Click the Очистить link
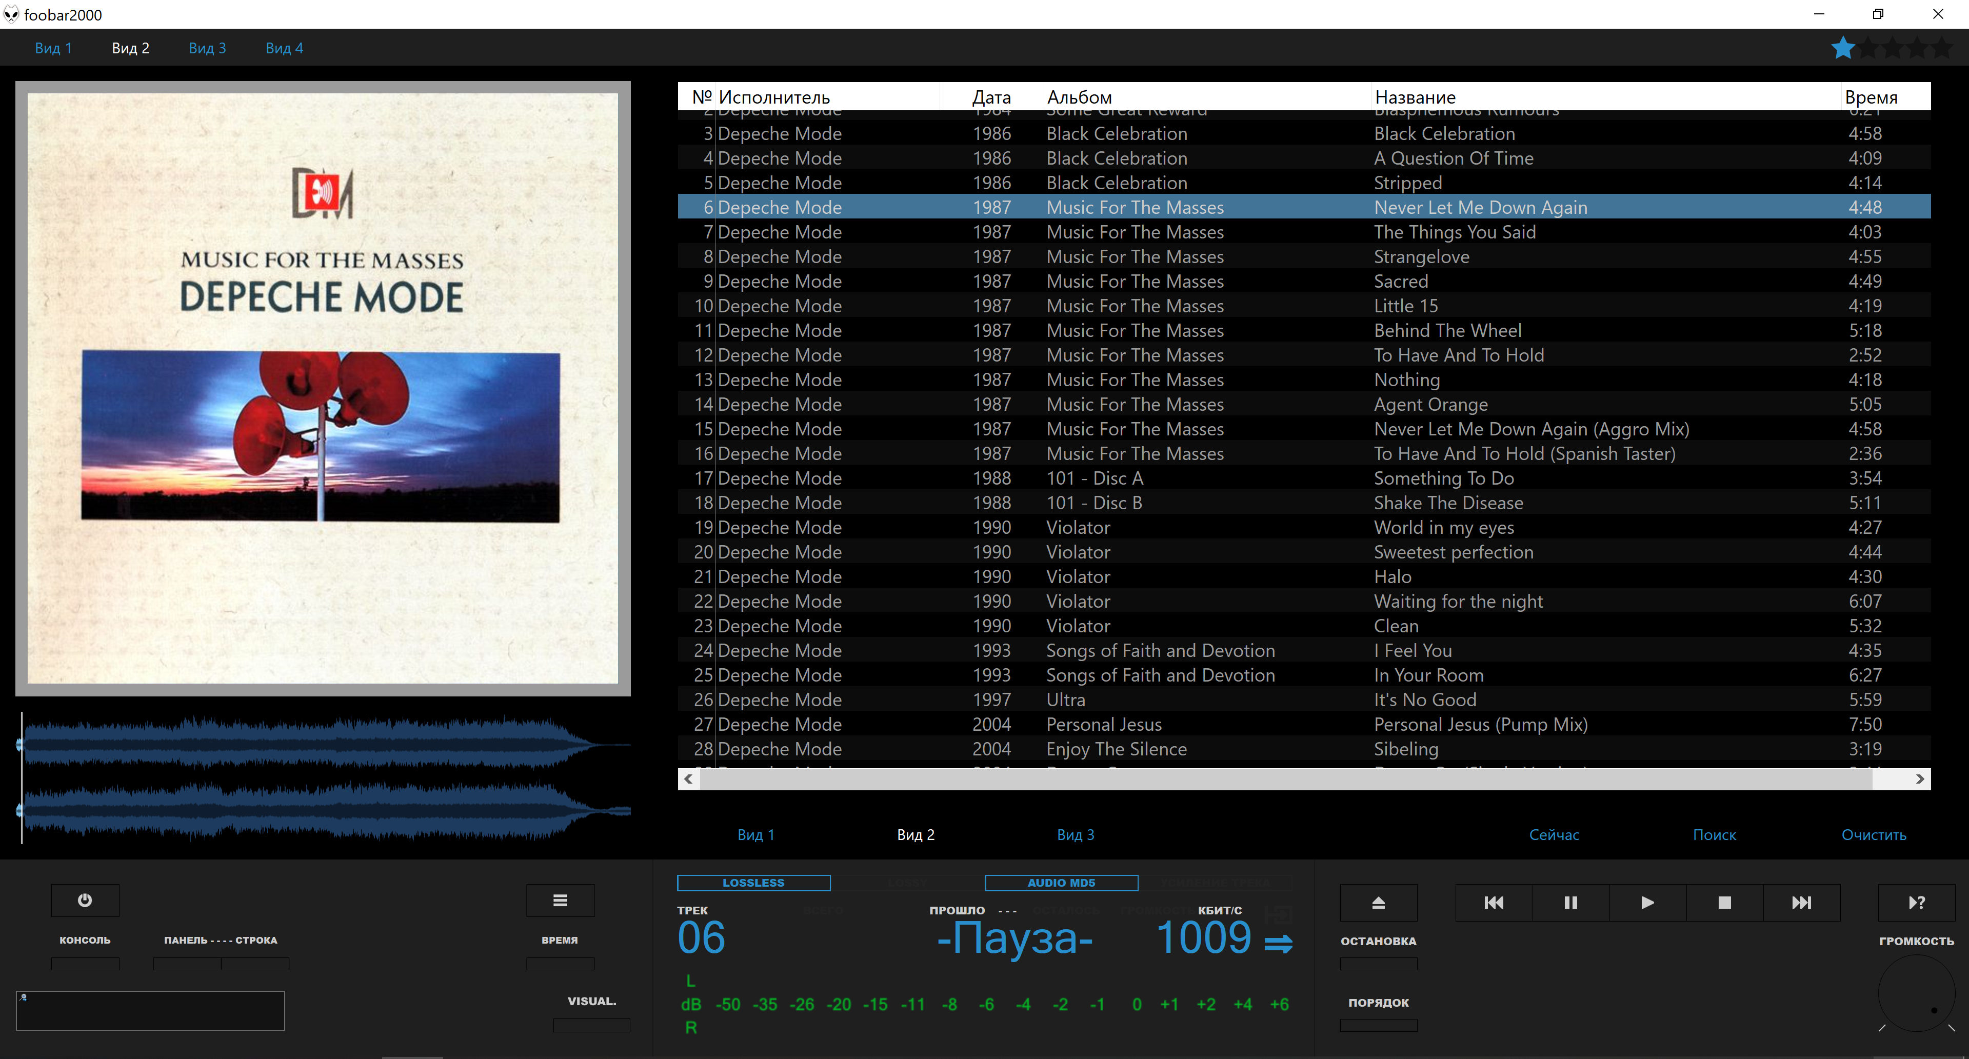This screenshot has width=1969, height=1059. [1874, 834]
